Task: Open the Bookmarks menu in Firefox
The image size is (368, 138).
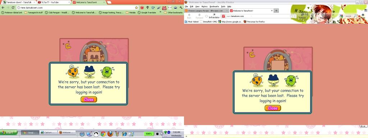Action: pyautogui.click(x=214, y=6)
